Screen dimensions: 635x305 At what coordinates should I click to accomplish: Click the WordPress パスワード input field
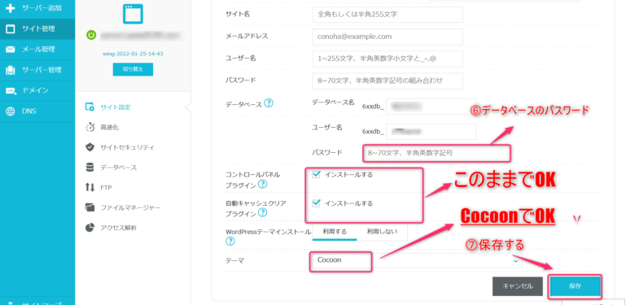pyautogui.click(x=388, y=81)
